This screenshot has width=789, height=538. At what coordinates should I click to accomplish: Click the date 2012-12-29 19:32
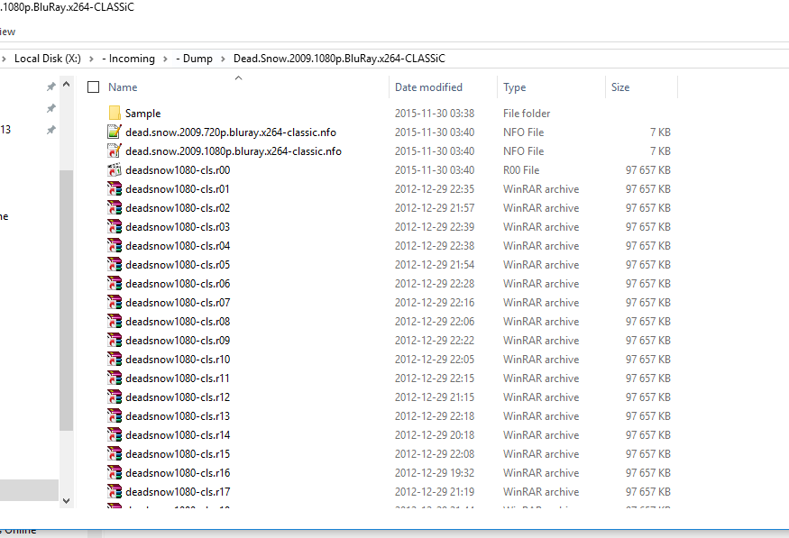tap(435, 473)
